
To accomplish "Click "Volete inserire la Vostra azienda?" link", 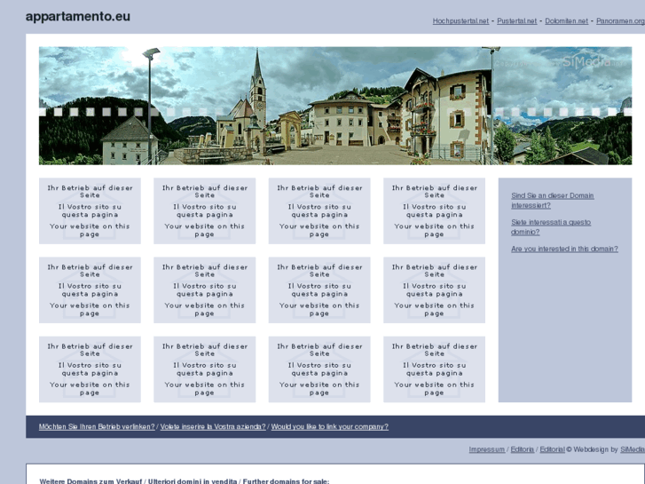I will click(x=213, y=427).
